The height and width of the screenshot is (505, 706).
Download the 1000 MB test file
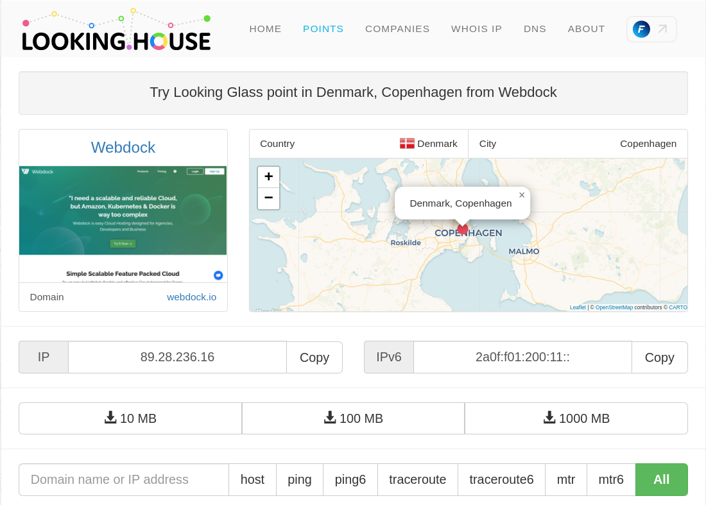point(576,418)
